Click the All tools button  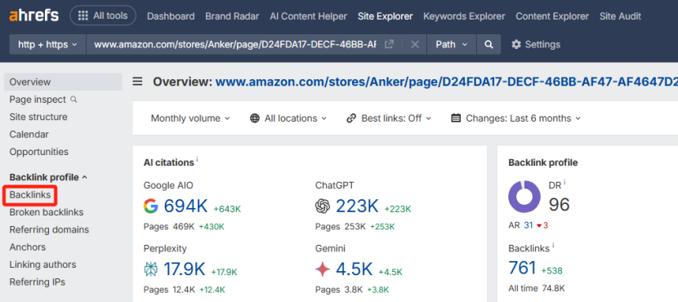(103, 16)
